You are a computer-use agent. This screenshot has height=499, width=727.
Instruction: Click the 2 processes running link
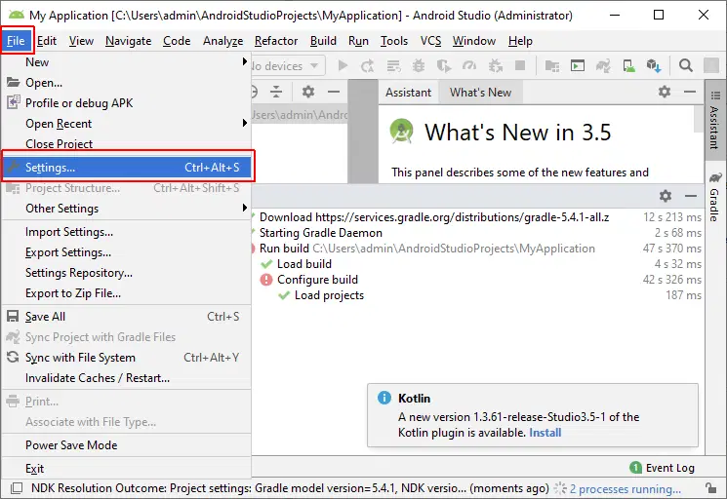tap(625, 488)
